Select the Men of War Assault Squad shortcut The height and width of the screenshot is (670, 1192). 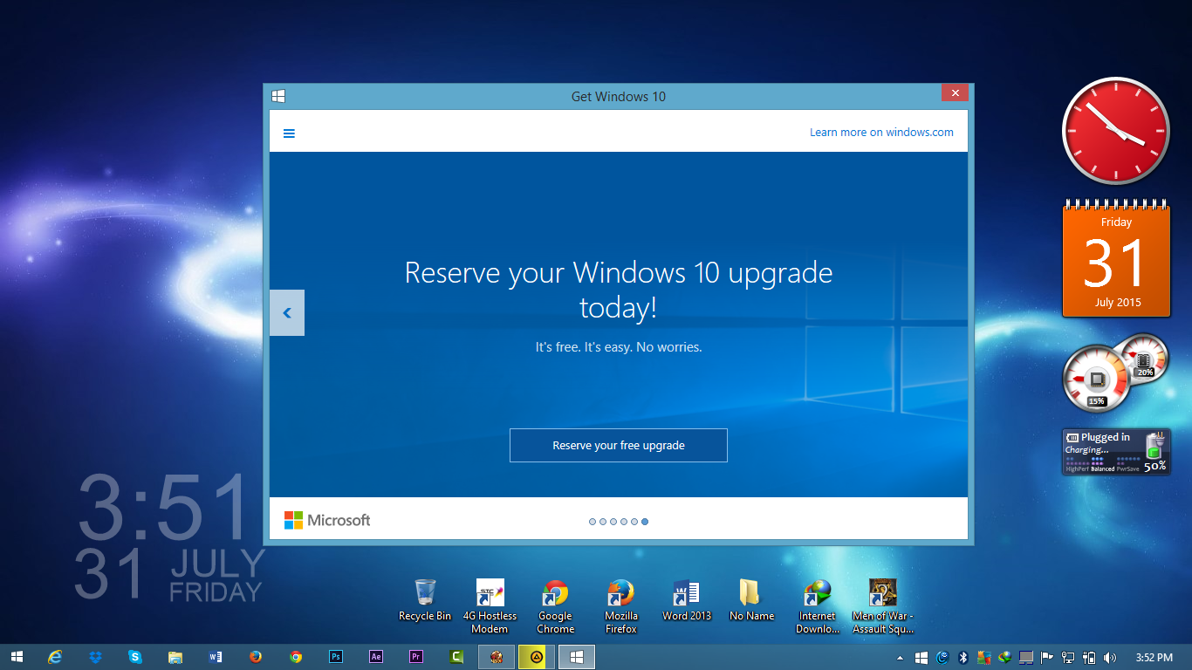pos(883,606)
